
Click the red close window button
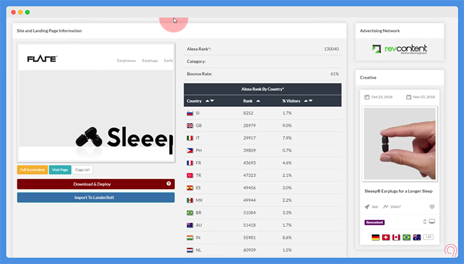pyautogui.click(x=13, y=12)
